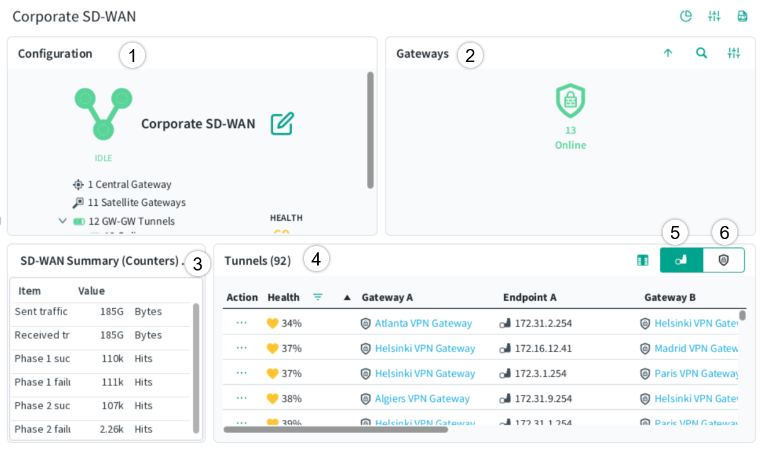Expand the 12 GW-GW Tunnels tree item
765x450 pixels.
tap(62, 221)
